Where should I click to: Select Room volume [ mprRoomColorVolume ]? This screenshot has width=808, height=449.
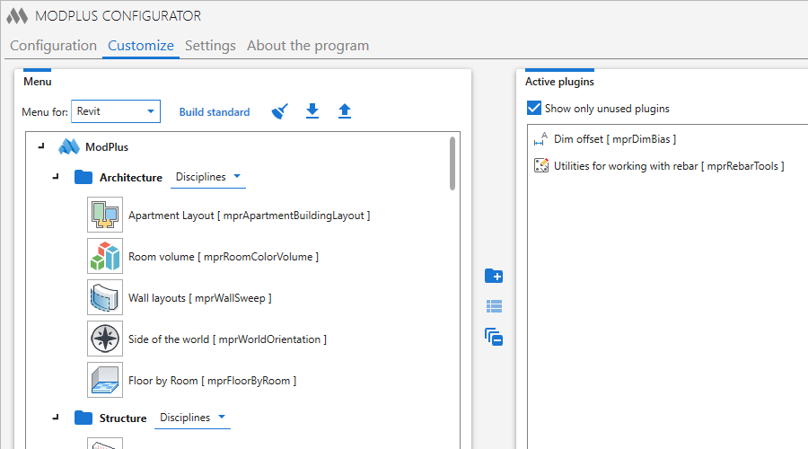pyautogui.click(x=224, y=257)
